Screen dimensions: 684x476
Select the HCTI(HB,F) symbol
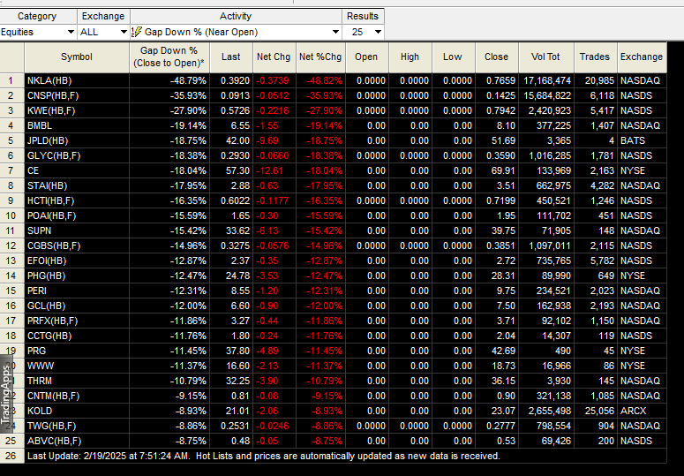50,200
